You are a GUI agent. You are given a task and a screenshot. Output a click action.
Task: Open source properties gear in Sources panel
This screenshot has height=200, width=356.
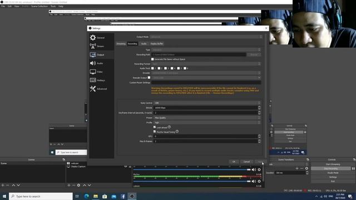[78, 185]
